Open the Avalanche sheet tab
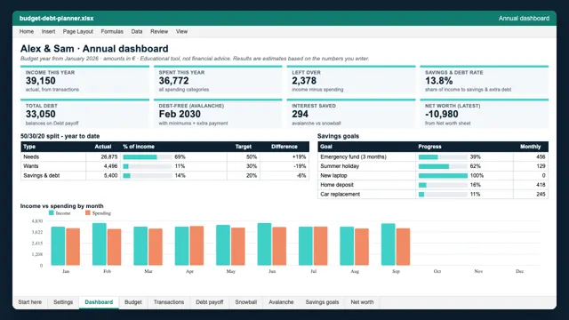 (x=281, y=302)
